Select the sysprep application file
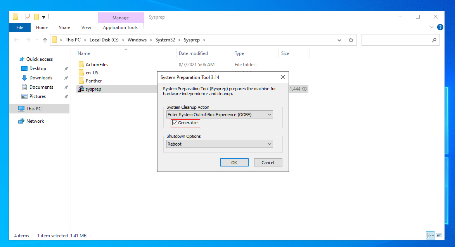455x247 pixels. tap(93, 89)
